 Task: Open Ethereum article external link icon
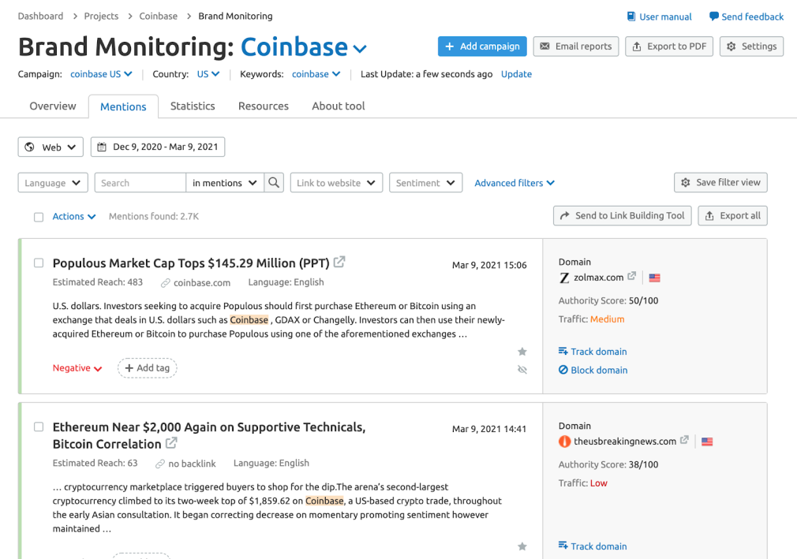click(171, 443)
